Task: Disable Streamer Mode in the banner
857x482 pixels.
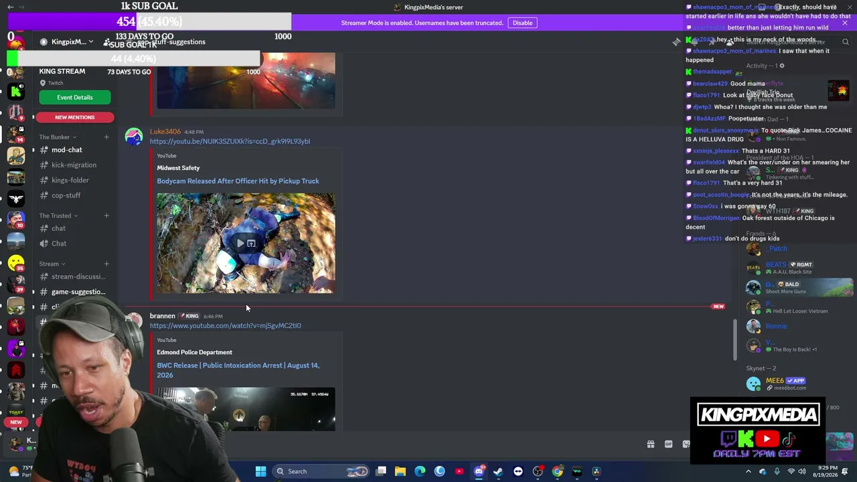Action: (522, 23)
